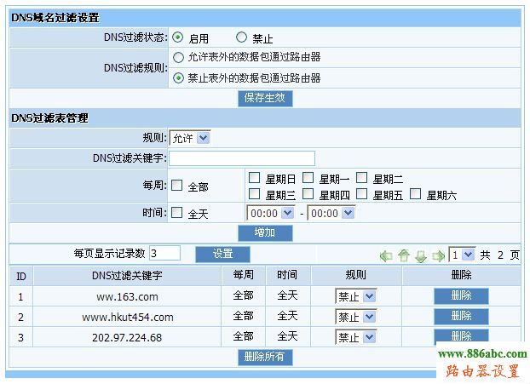The image size is (530, 384).
Task: Check the 星期四 checkbox
Action: pyautogui.click(x=308, y=194)
